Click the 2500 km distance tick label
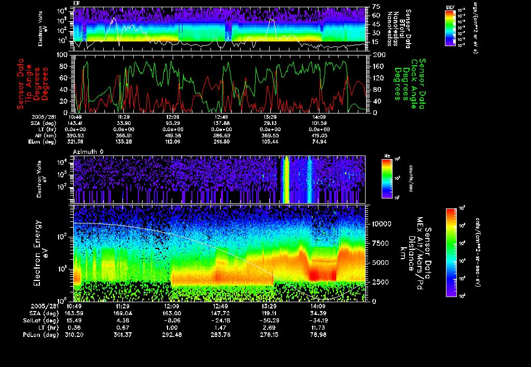Viewport: 531px width, 367px height. (380, 281)
